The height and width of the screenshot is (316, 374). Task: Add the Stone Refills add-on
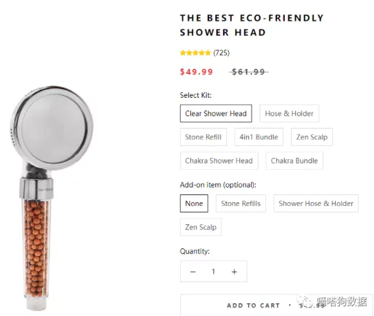click(x=241, y=203)
